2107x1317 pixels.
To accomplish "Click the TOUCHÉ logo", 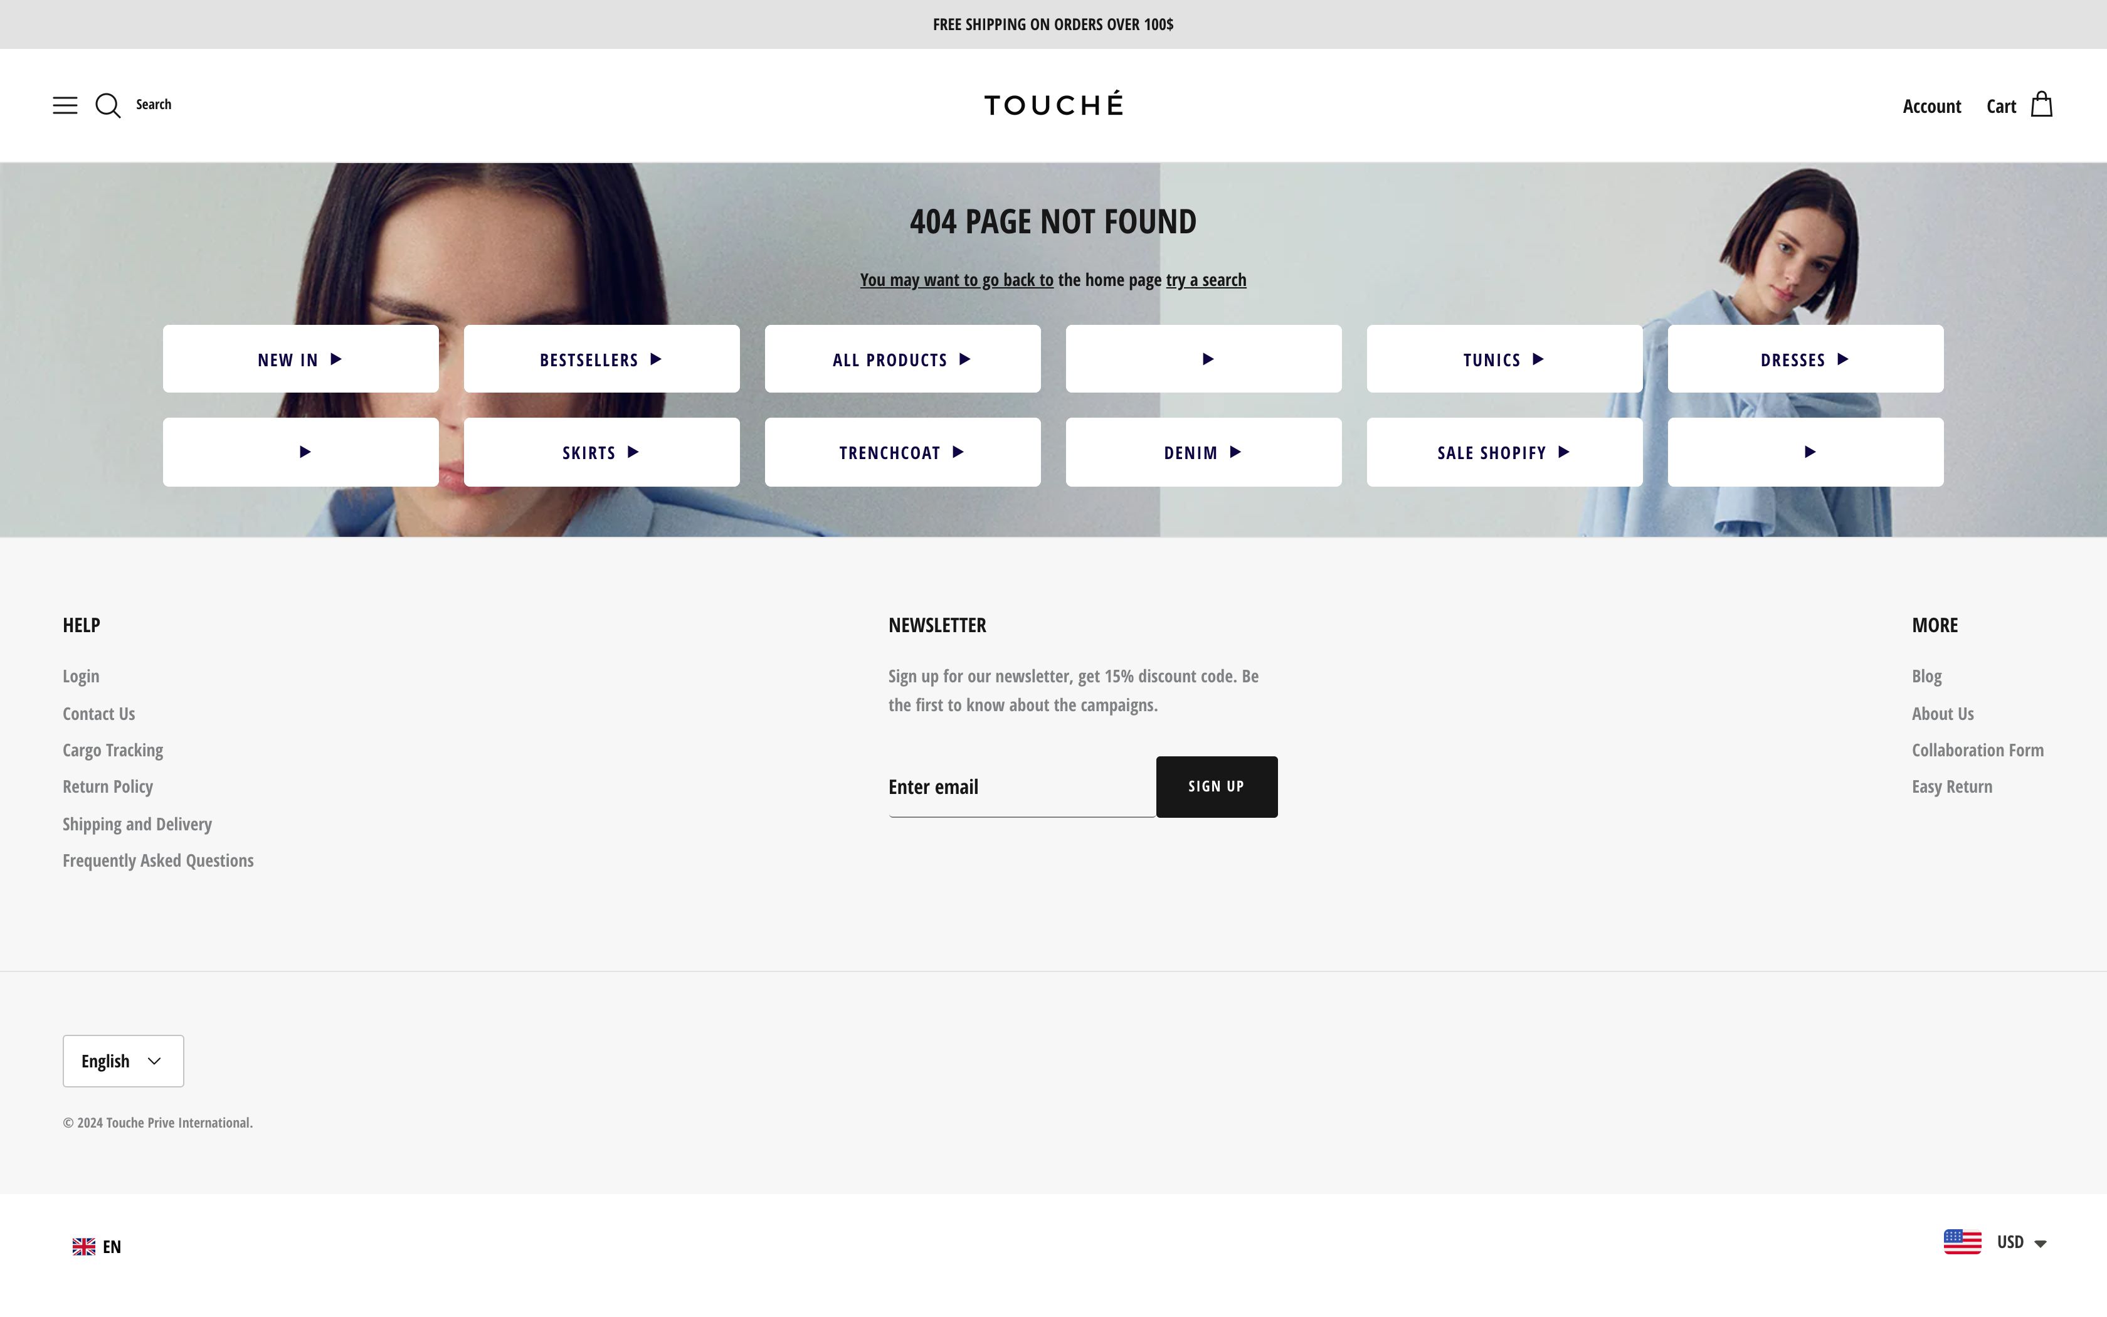I will pyautogui.click(x=1053, y=105).
